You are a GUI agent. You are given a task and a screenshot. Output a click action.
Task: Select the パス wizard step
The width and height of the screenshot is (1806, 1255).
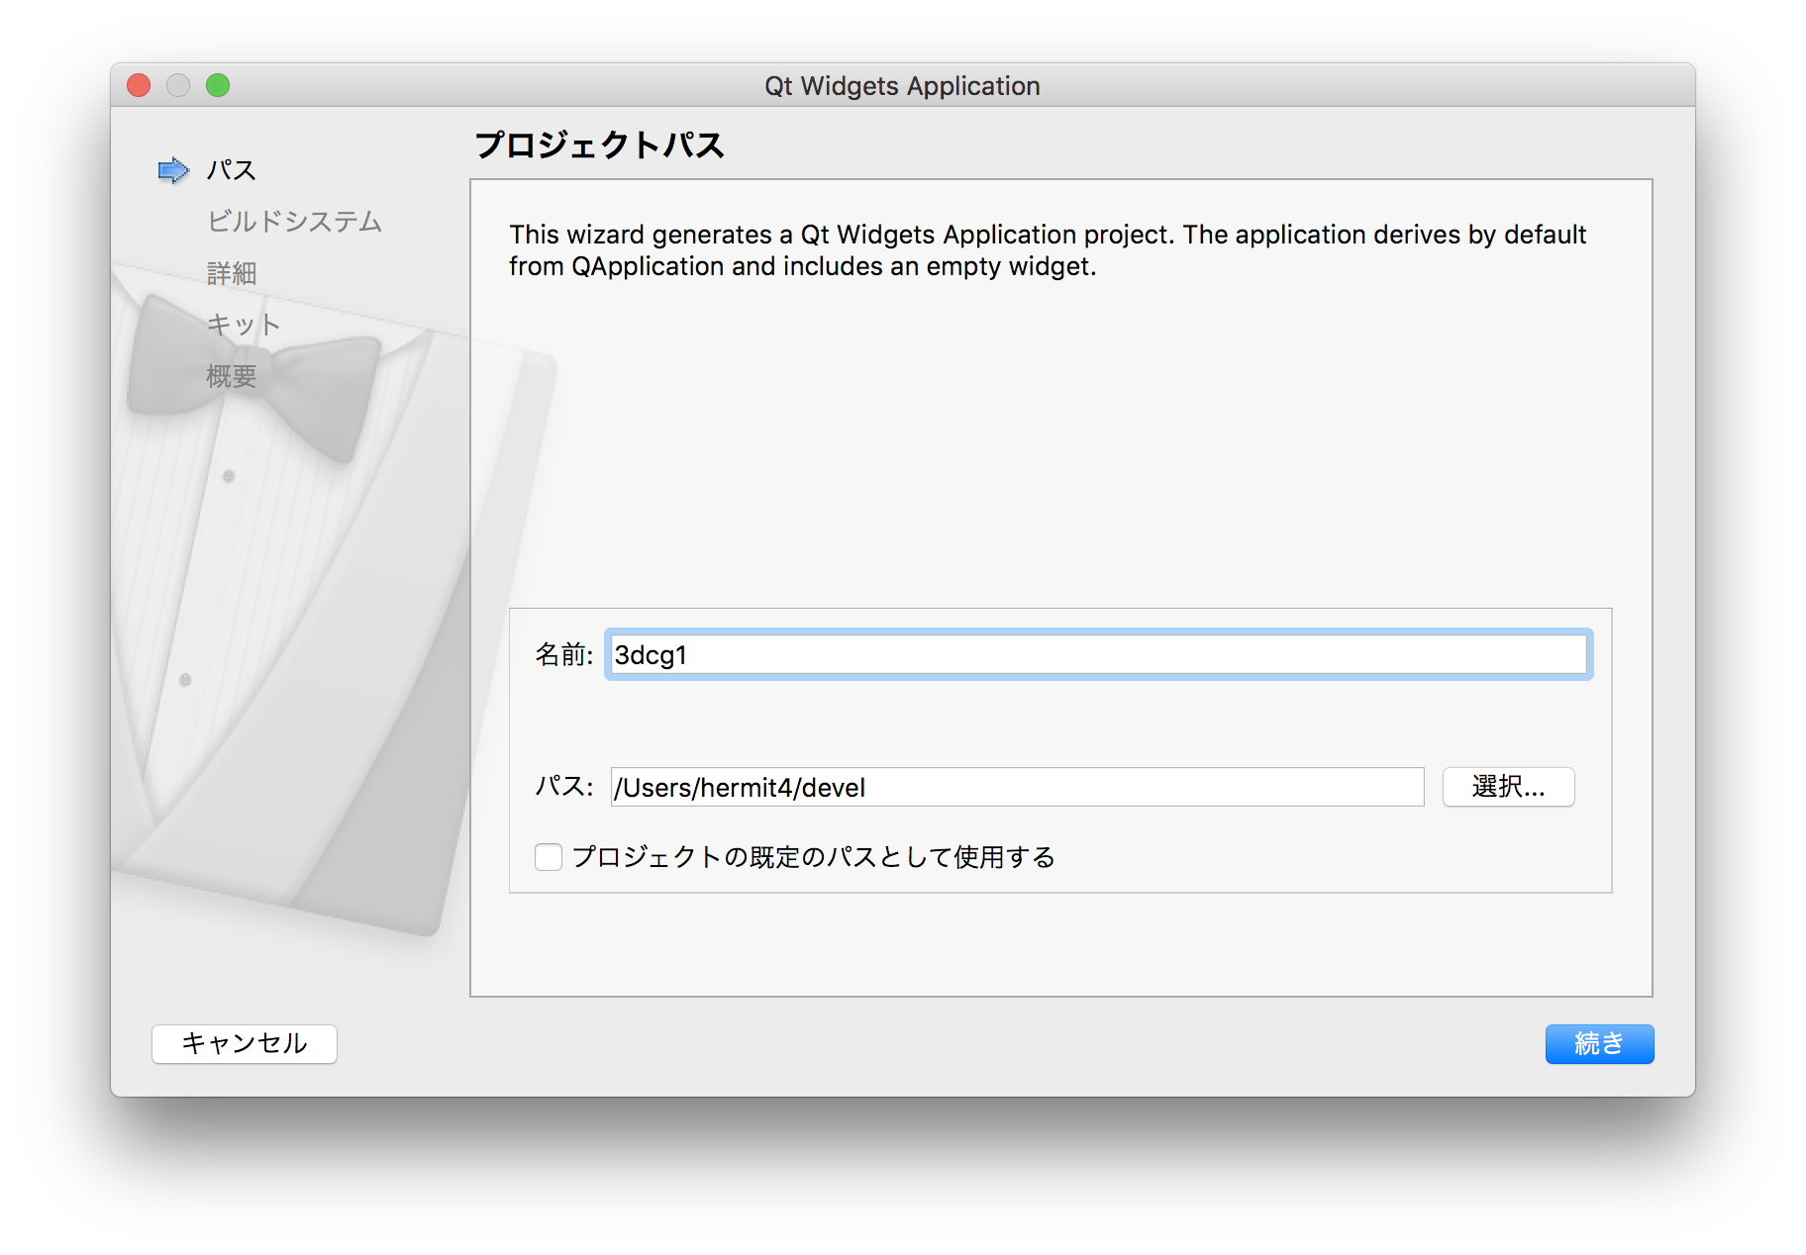coord(231,170)
